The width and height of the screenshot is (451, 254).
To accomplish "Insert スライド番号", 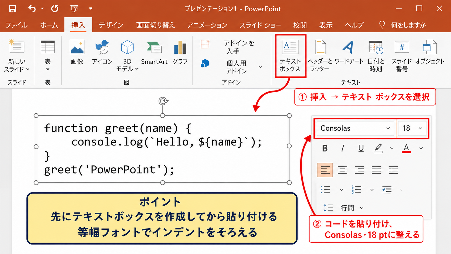I will tap(402, 56).
